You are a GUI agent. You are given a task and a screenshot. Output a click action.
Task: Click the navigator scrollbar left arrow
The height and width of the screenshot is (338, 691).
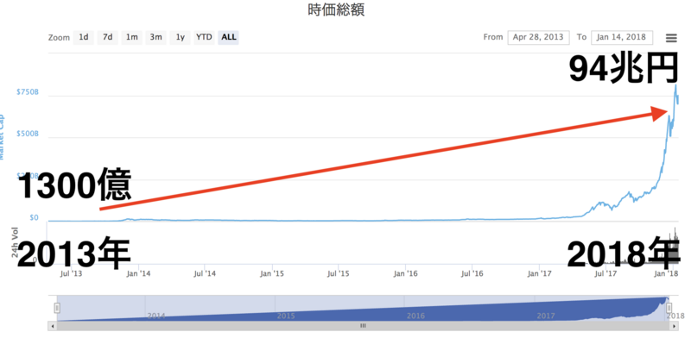click(x=53, y=326)
